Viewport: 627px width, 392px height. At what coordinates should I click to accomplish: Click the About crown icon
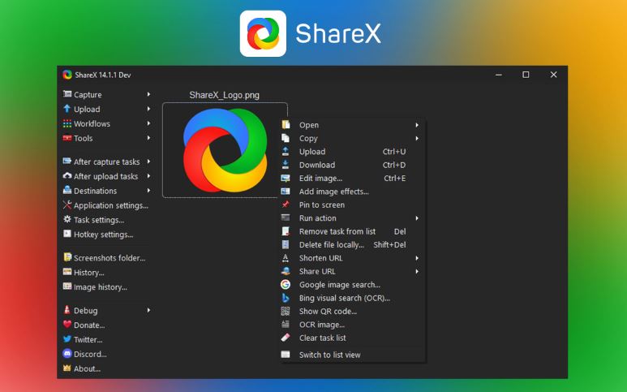pyautogui.click(x=67, y=368)
